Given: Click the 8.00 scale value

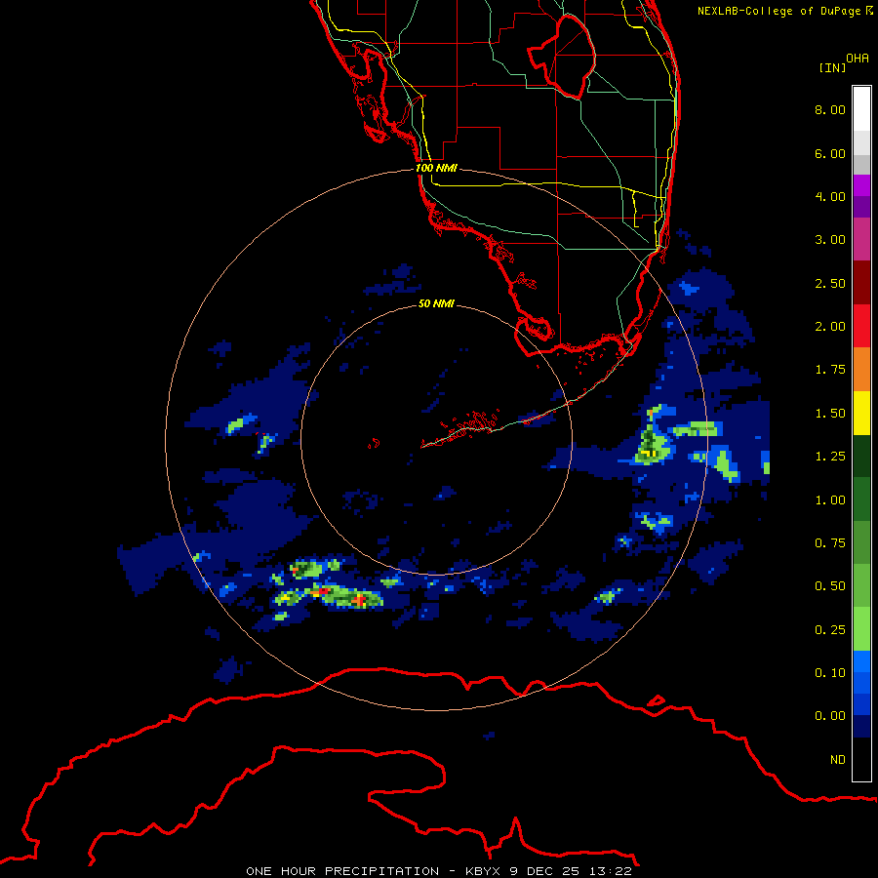Looking at the screenshot, I should (x=830, y=109).
